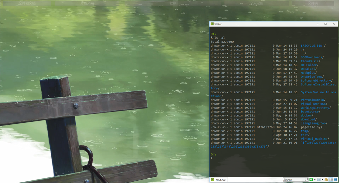
Task: Click the WorkingDirectory entry
Action: tap(315, 108)
